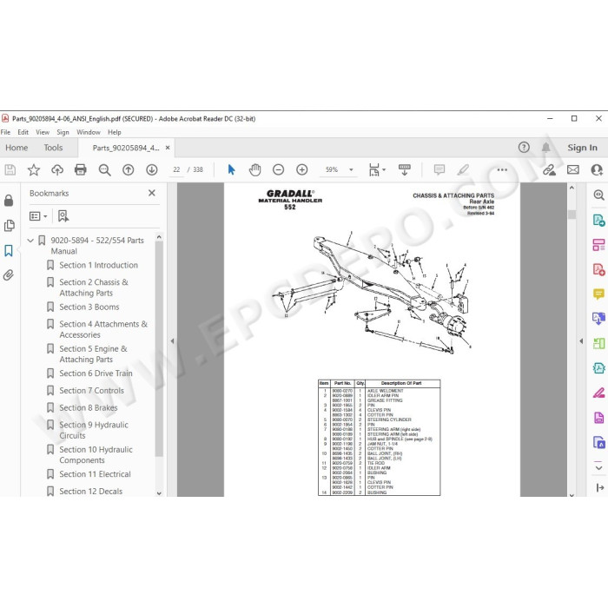Add document to starred with star icon
The height and width of the screenshot is (608, 608).
click(x=34, y=170)
